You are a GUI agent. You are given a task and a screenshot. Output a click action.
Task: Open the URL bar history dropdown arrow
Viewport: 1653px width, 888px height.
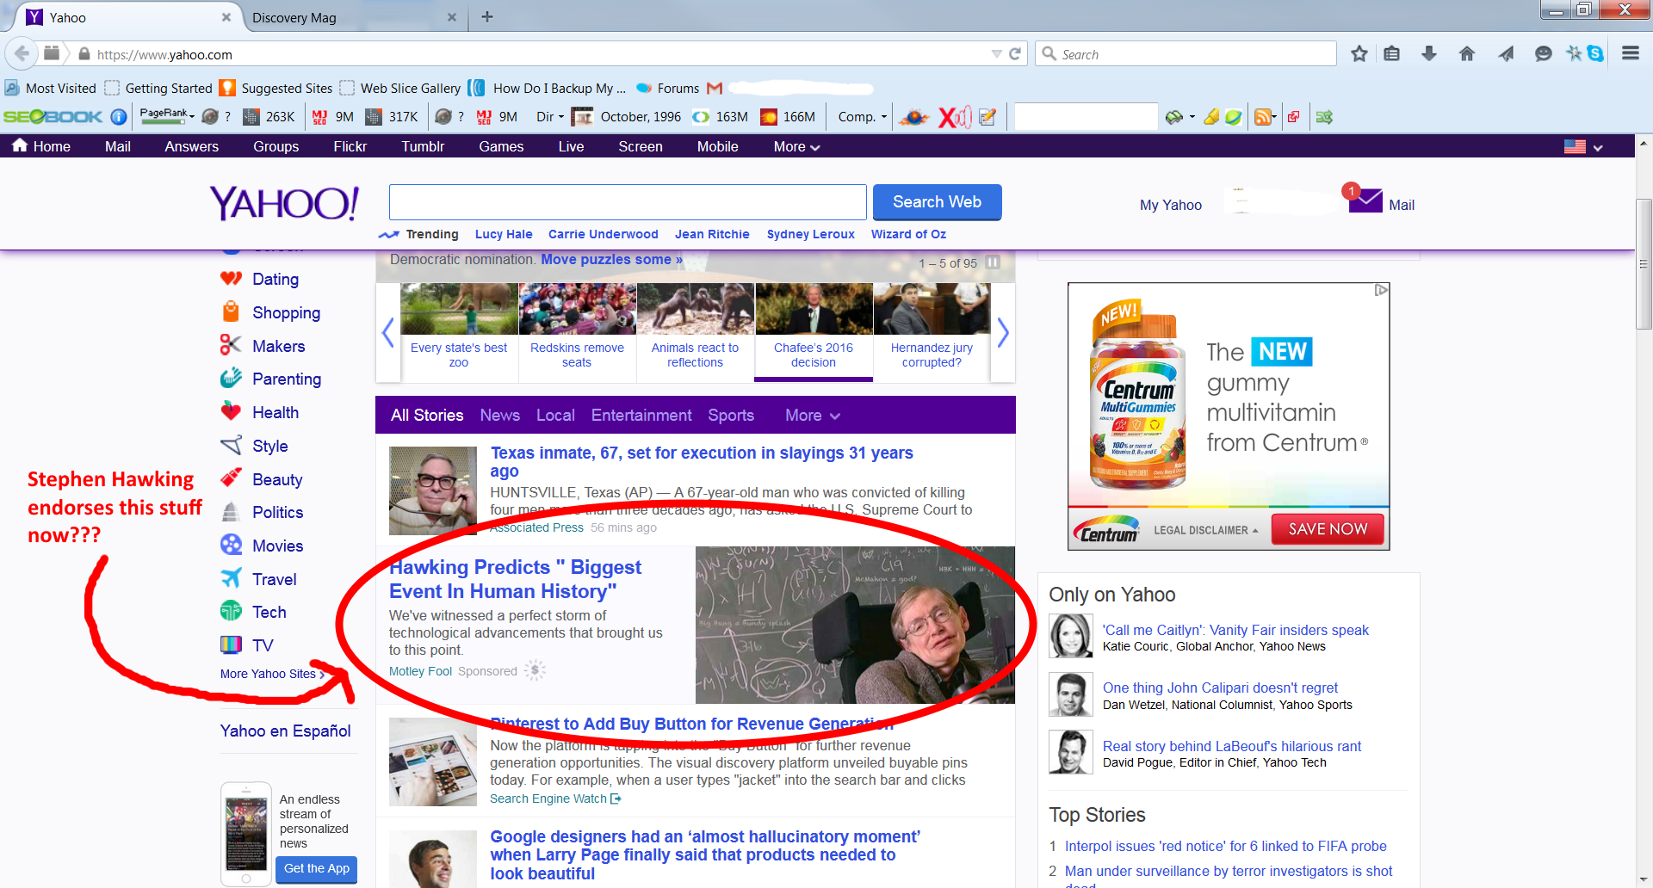(x=996, y=53)
